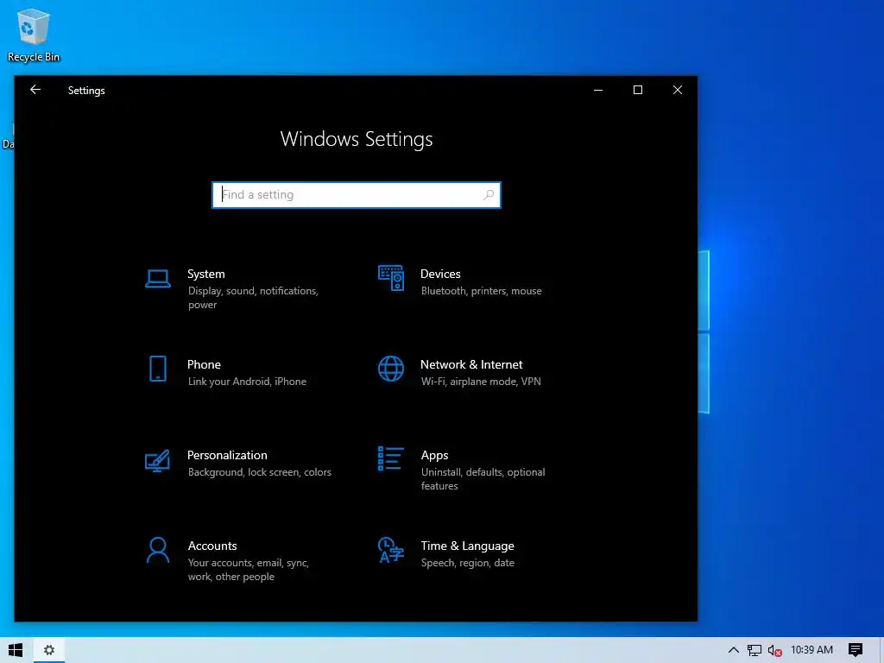Click 'Link your Android, iPhone' text
884x663 pixels.
(x=247, y=382)
